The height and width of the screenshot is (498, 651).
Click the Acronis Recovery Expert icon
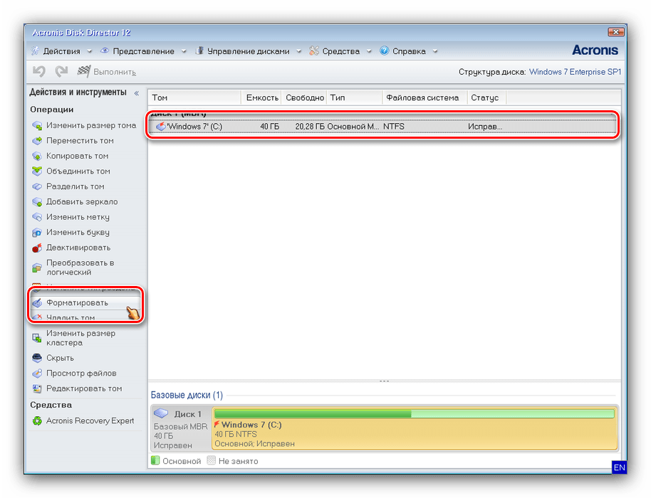pyautogui.click(x=37, y=421)
